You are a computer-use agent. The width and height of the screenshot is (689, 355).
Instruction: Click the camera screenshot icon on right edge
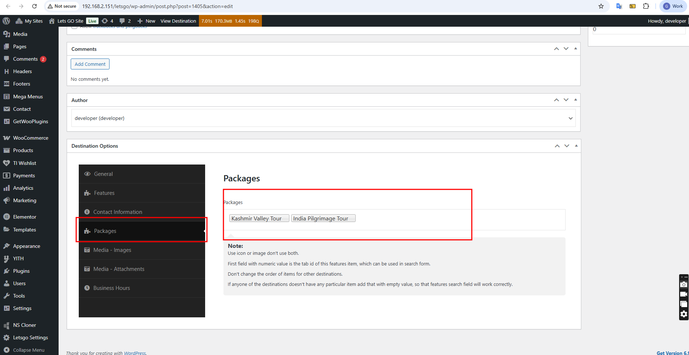tap(684, 284)
